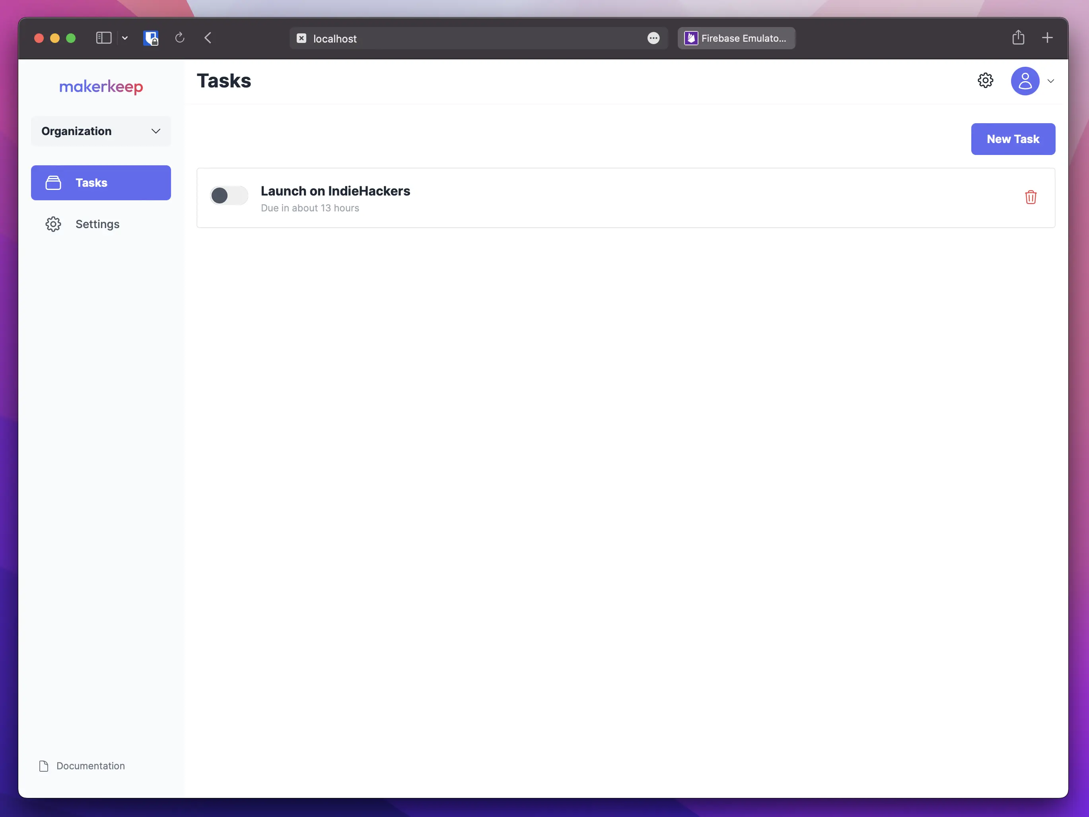
Task: Click the address bar more options icon
Action: [653, 39]
